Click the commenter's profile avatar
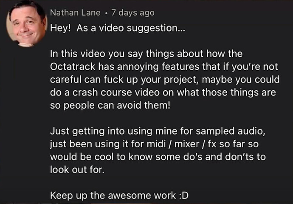The width and height of the screenshot is (293, 204). (25, 24)
